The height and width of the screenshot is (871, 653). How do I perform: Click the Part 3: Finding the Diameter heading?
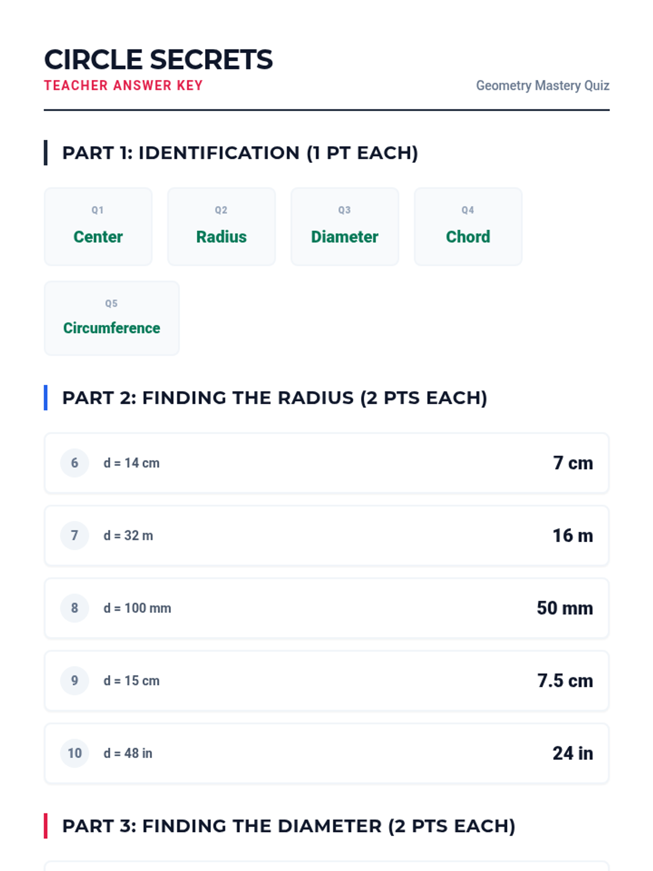(x=289, y=826)
